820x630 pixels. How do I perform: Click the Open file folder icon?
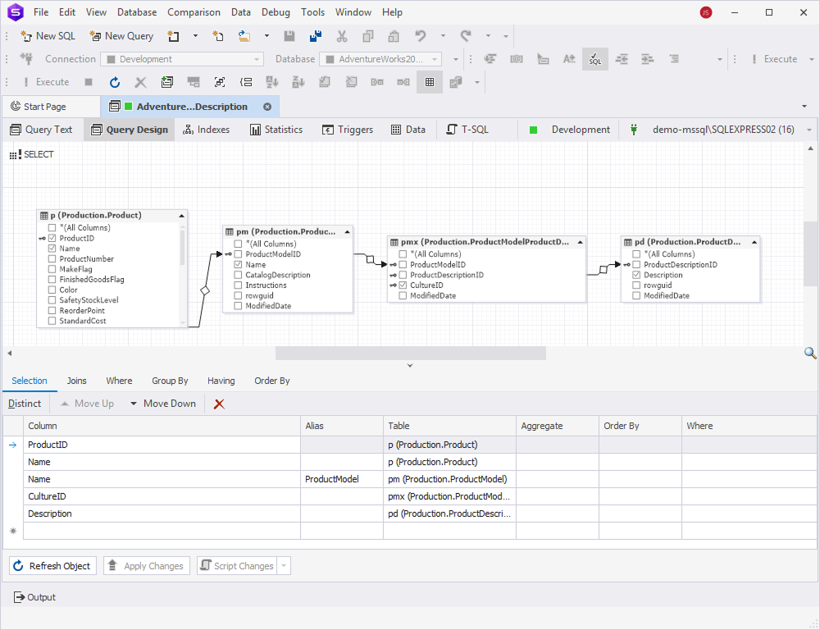pos(244,36)
